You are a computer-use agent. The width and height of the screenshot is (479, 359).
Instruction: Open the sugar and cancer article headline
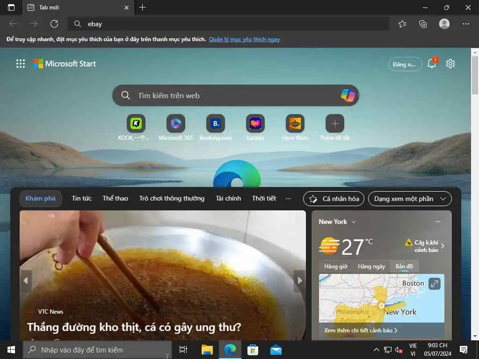[x=134, y=327]
